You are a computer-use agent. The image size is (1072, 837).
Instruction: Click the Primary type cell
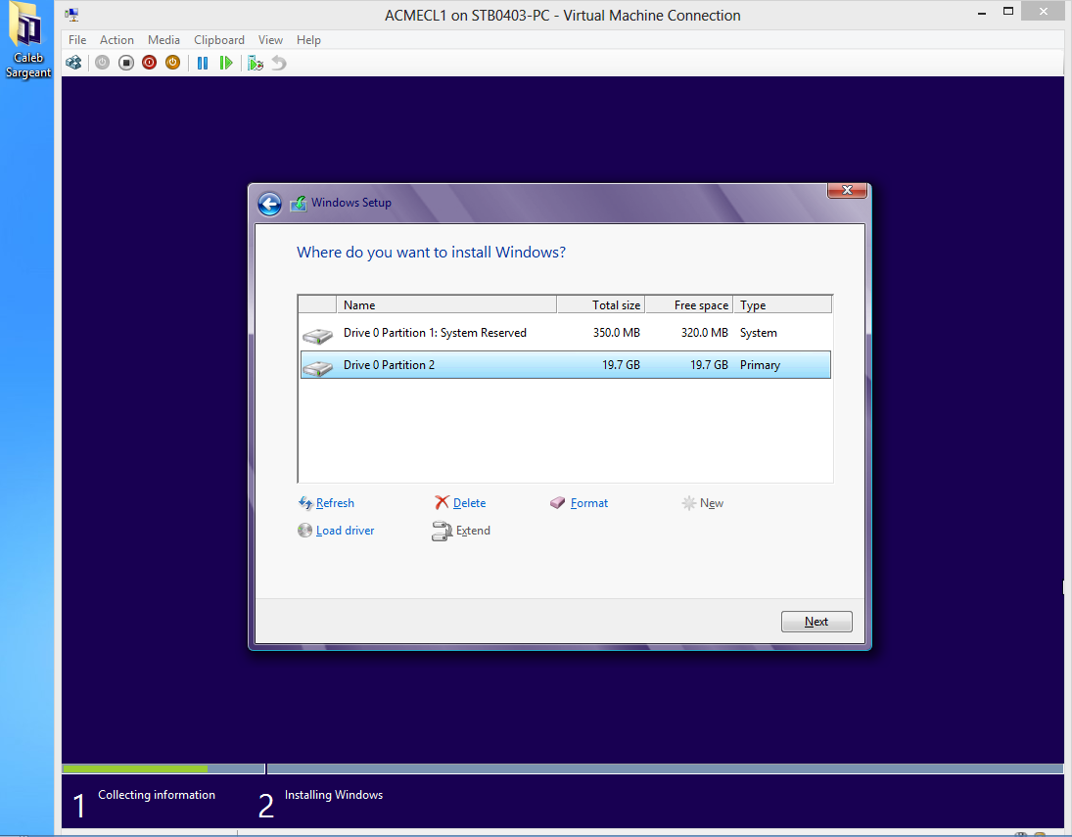click(x=760, y=365)
